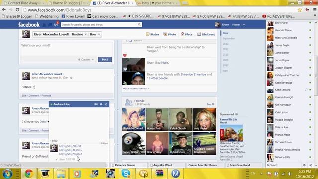
Task: Click Home in the top bar
Action: tap(236, 25)
